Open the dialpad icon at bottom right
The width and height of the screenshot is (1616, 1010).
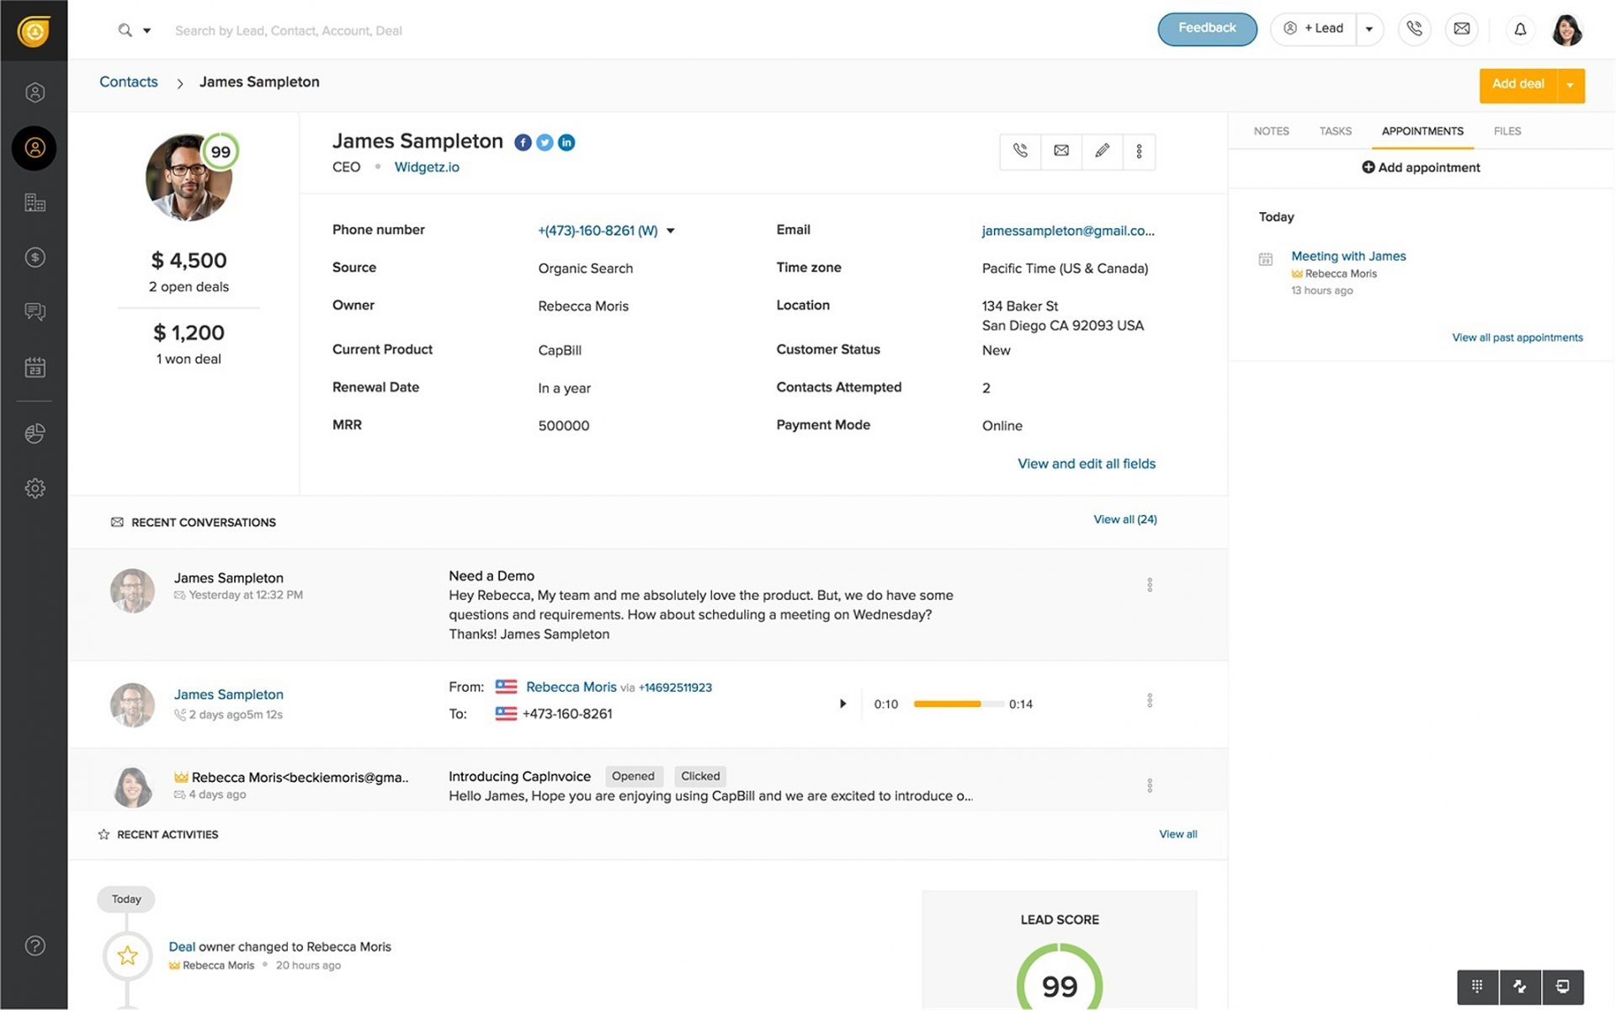(1476, 986)
